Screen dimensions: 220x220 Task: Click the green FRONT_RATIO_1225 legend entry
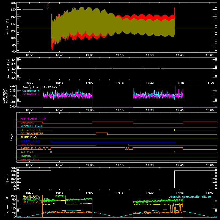tap(36, 199)
